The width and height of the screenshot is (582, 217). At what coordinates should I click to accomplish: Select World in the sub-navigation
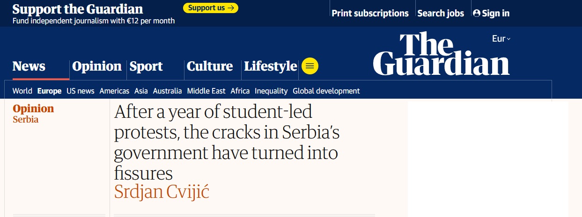click(x=22, y=91)
